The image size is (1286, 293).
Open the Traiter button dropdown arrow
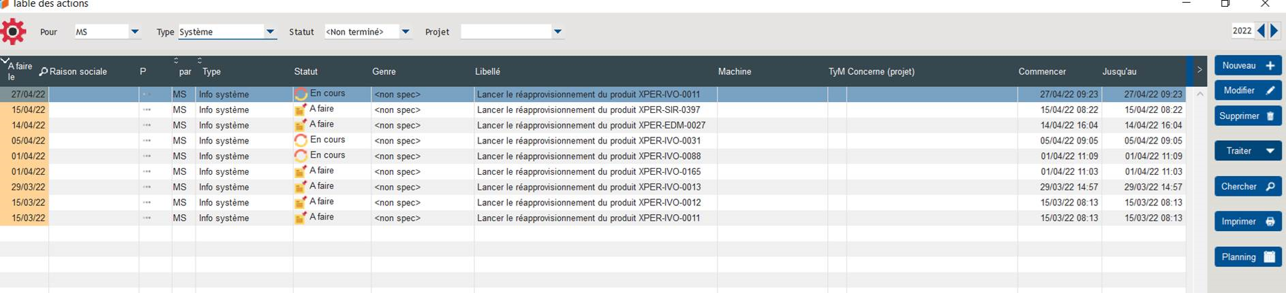point(1270,151)
